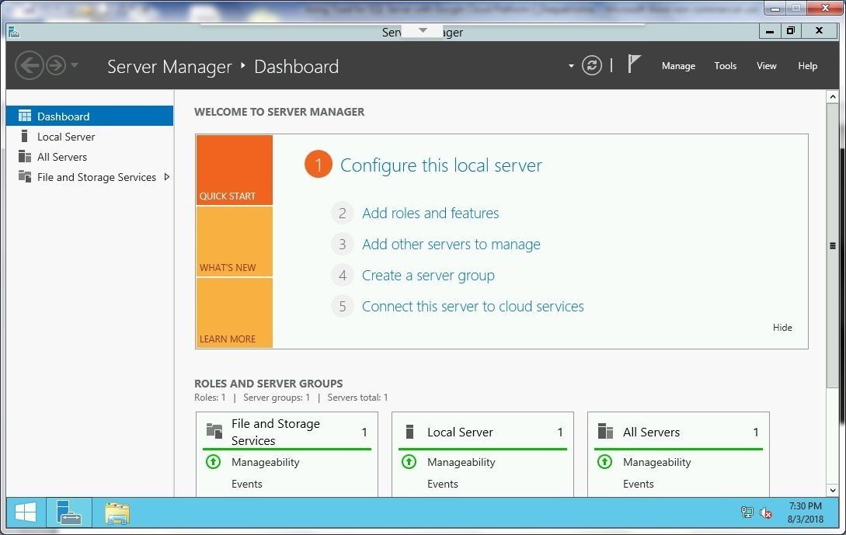Expand File and Storage Services with its chevron
This screenshot has width=846, height=535.
166,177
